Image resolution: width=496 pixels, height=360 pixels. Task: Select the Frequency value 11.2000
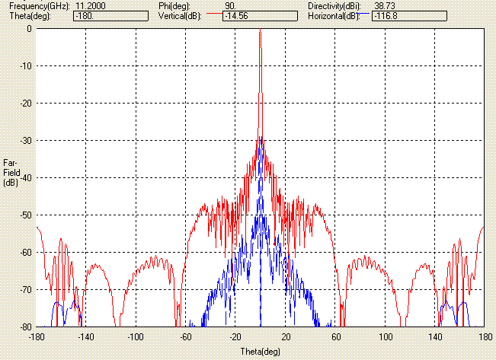(91, 5)
